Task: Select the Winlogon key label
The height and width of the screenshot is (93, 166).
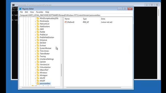Action: [x=44, y=75]
